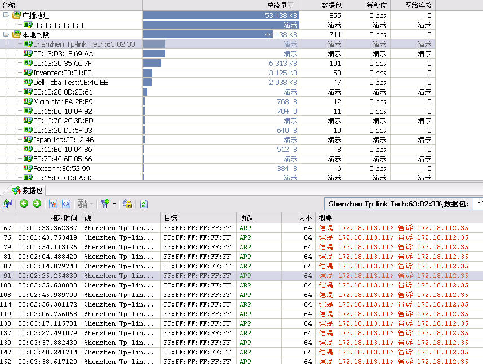
Task: Click the green refresh icon in packet toolbar
Action: (x=144, y=204)
